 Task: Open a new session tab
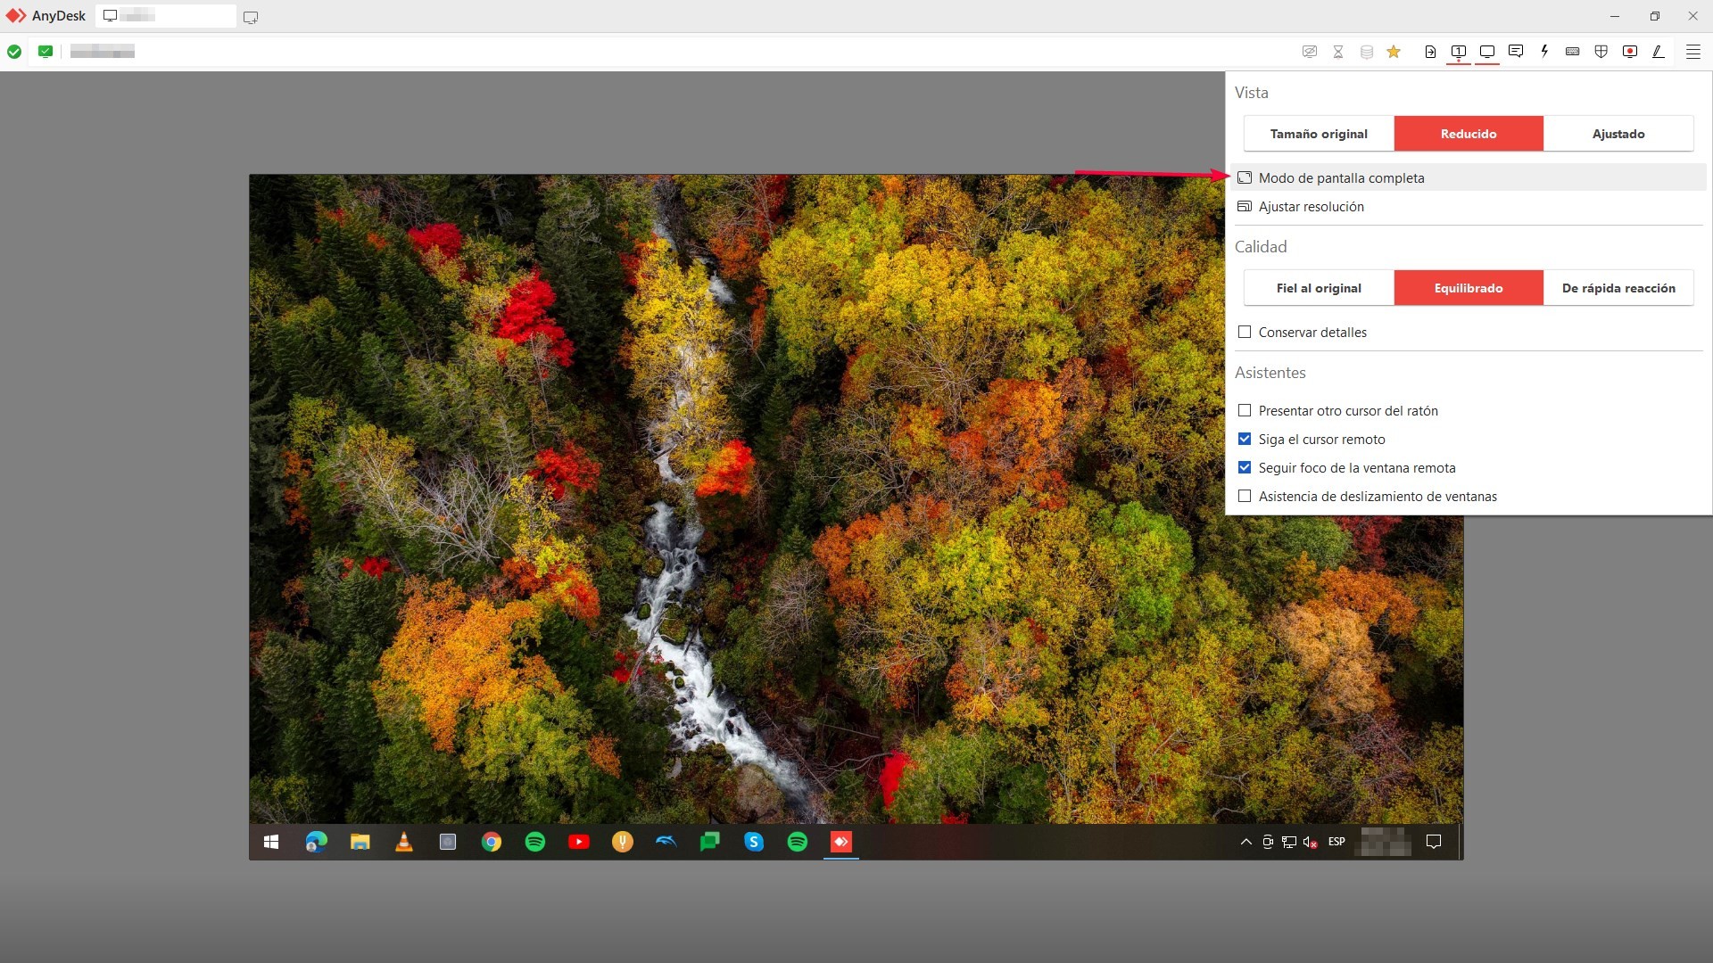(251, 17)
